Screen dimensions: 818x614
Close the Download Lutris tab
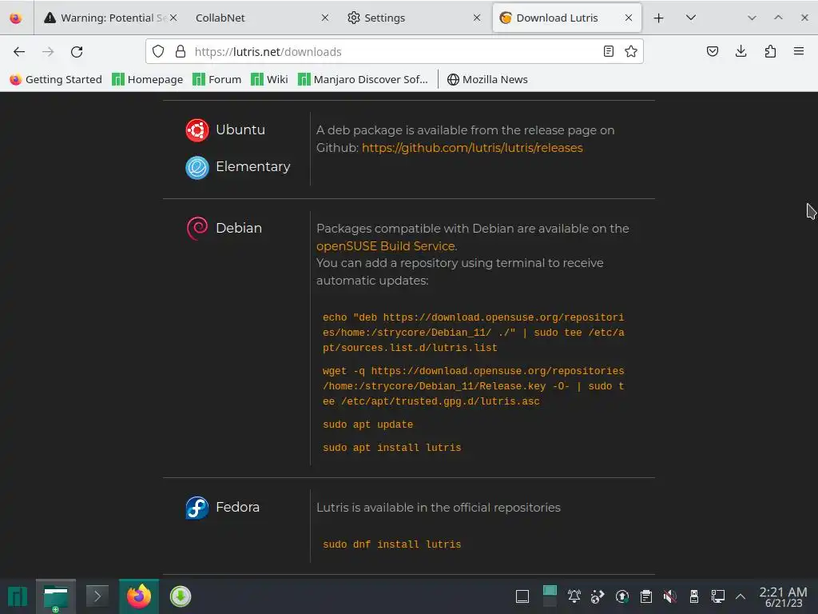click(x=629, y=18)
